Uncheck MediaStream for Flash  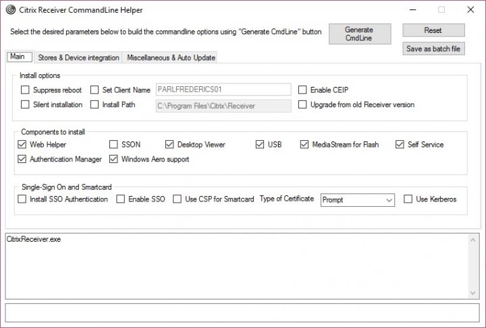pyautogui.click(x=304, y=145)
